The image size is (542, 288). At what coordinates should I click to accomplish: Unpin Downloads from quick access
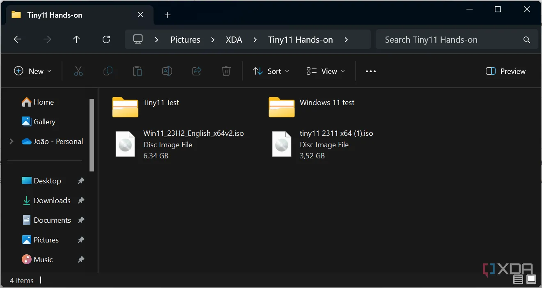coord(81,201)
